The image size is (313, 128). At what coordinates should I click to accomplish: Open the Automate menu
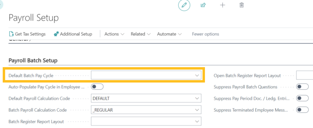point(169,34)
